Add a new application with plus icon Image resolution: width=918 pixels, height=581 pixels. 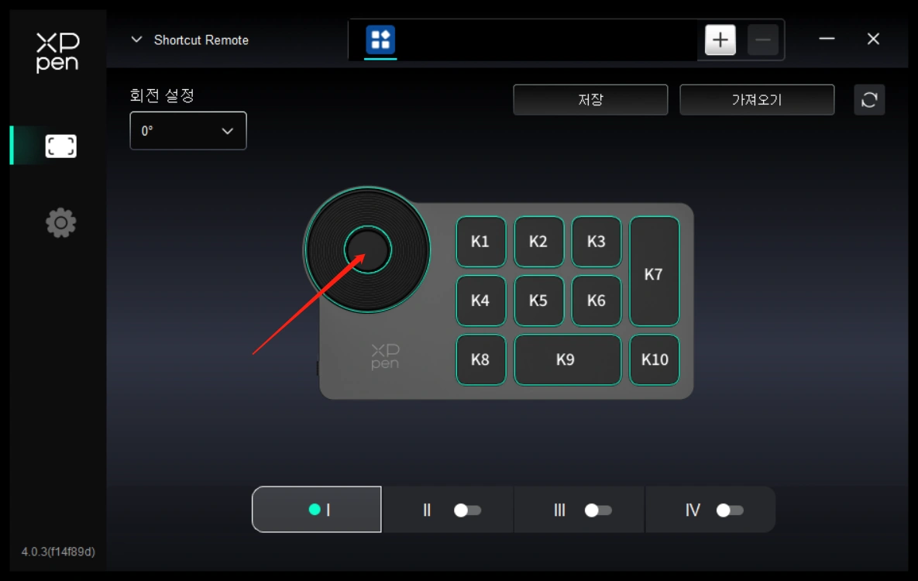click(x=720, y=40)
